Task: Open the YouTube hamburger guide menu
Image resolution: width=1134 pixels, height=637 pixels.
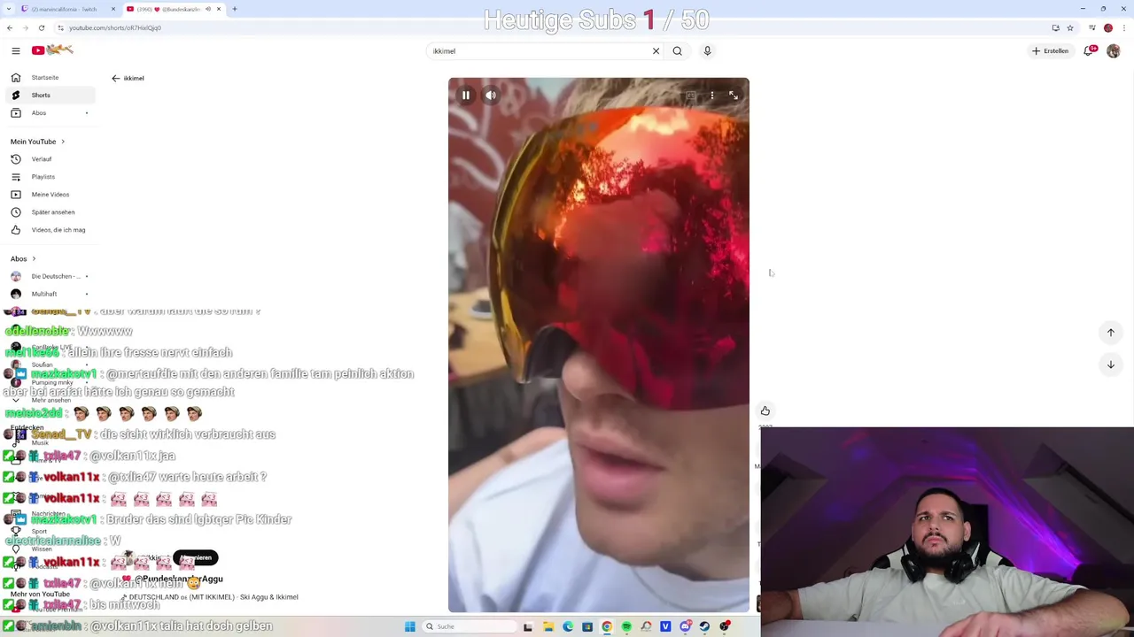Action: 16,51
